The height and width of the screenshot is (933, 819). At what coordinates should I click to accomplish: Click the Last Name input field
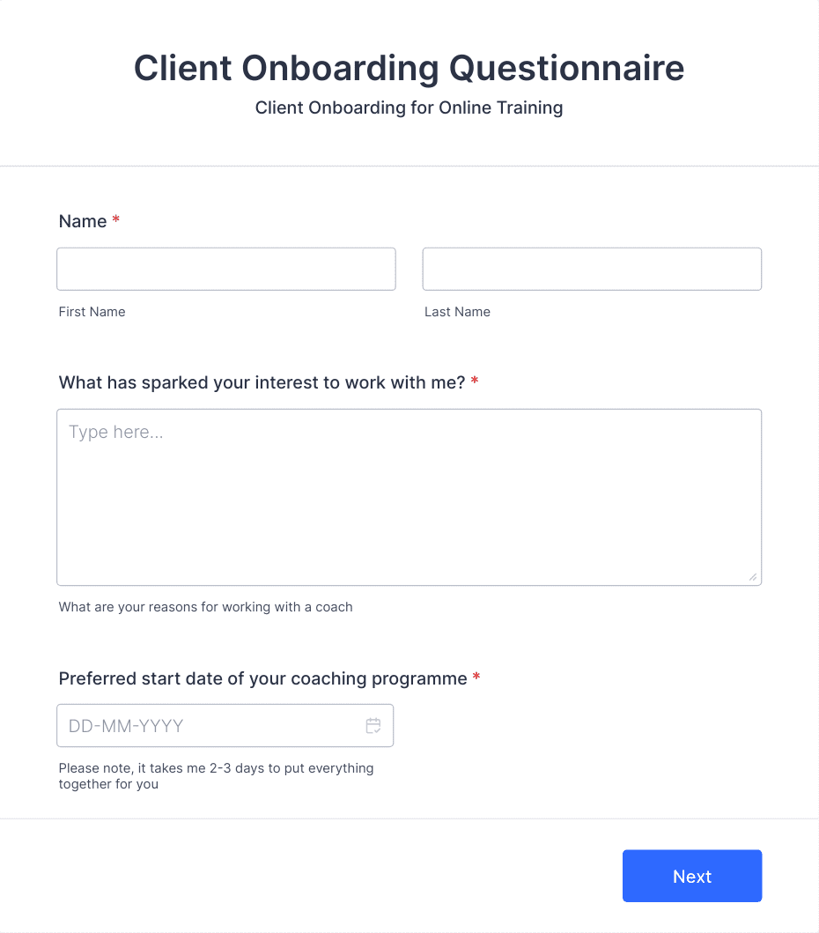[591, 269]
